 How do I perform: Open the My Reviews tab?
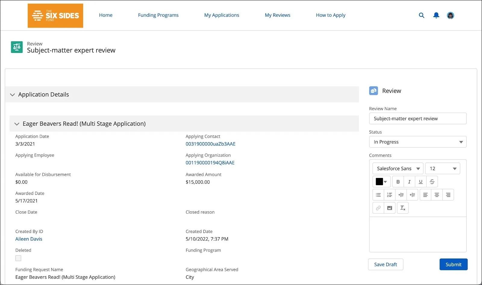tap(278, 15)
